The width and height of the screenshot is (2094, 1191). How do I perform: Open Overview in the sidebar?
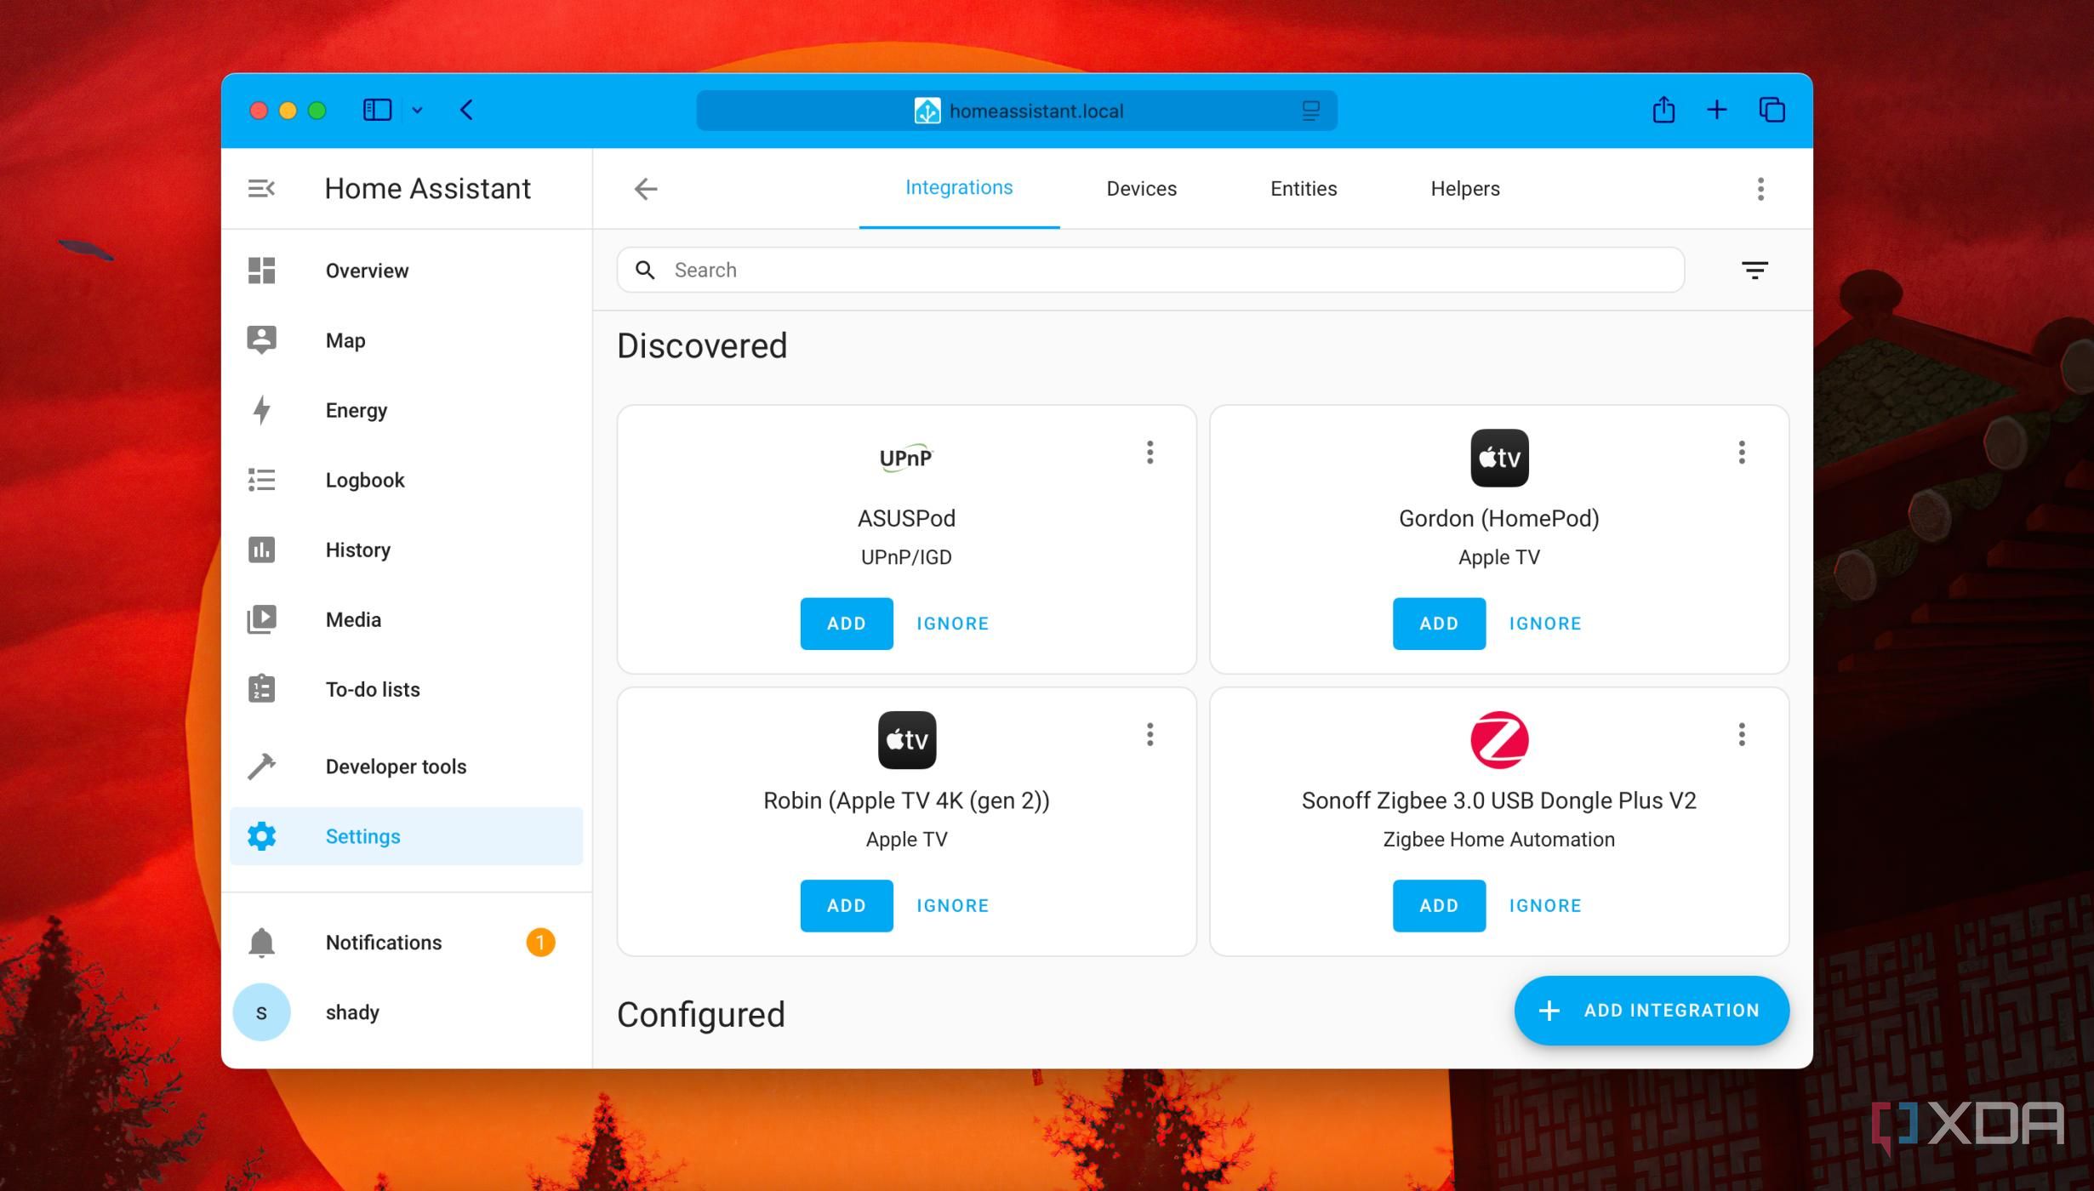point(406,271)
